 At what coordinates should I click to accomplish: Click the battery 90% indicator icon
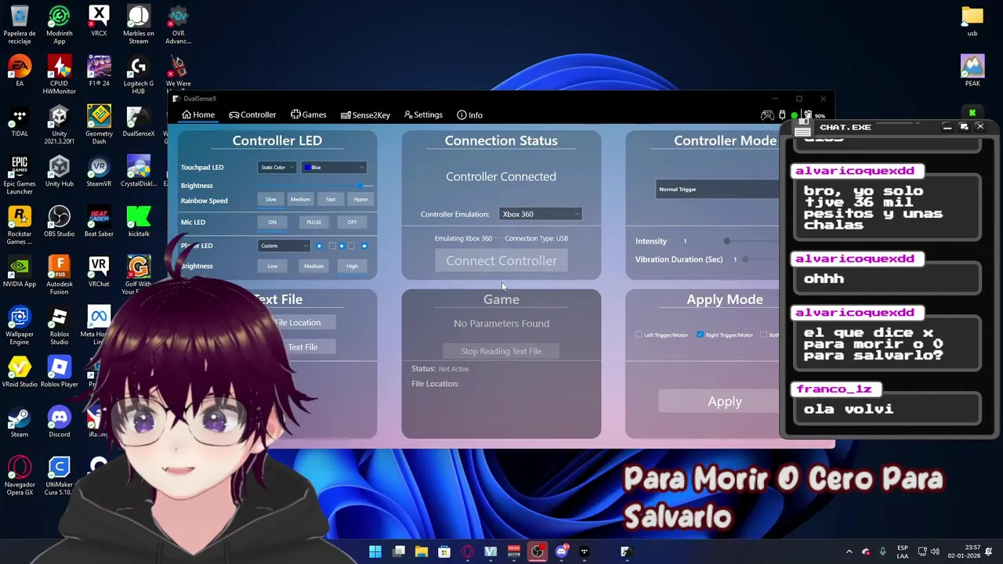[808, 115]
